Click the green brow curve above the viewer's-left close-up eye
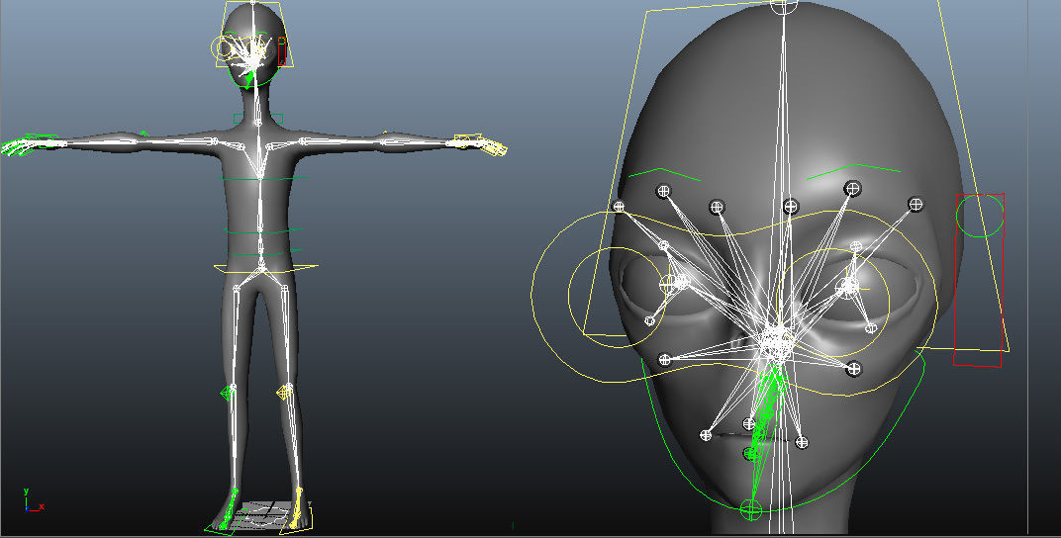 [664, 173]
